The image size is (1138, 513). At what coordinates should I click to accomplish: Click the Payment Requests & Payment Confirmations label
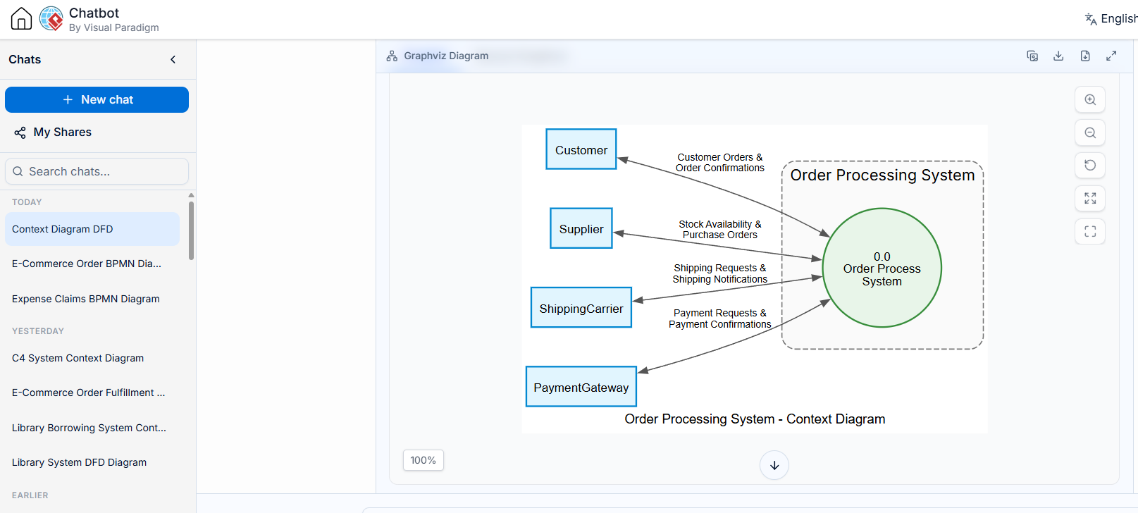click(720, 319)
